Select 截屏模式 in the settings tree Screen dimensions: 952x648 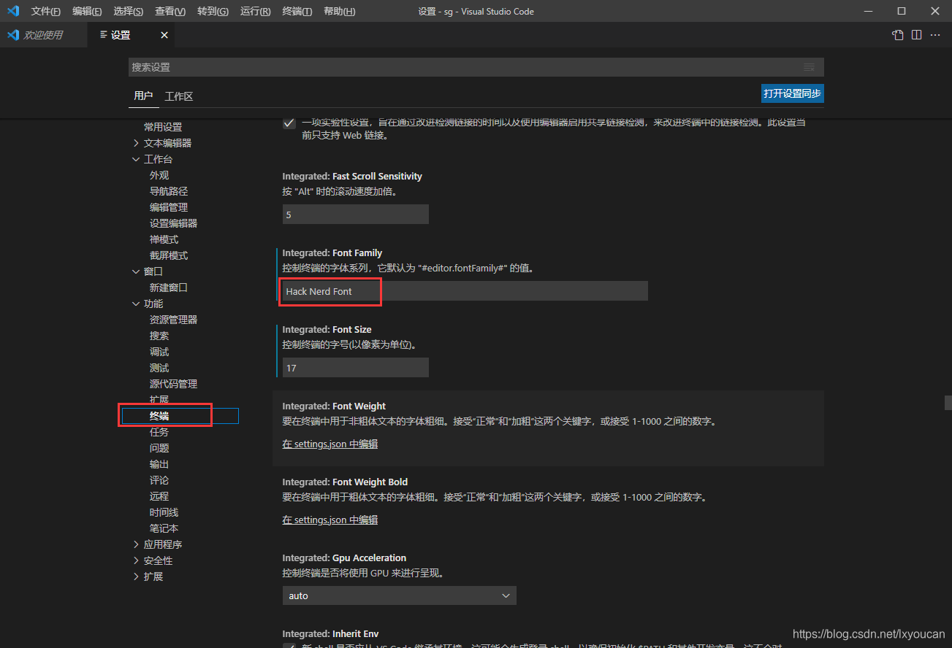point(169,255)
